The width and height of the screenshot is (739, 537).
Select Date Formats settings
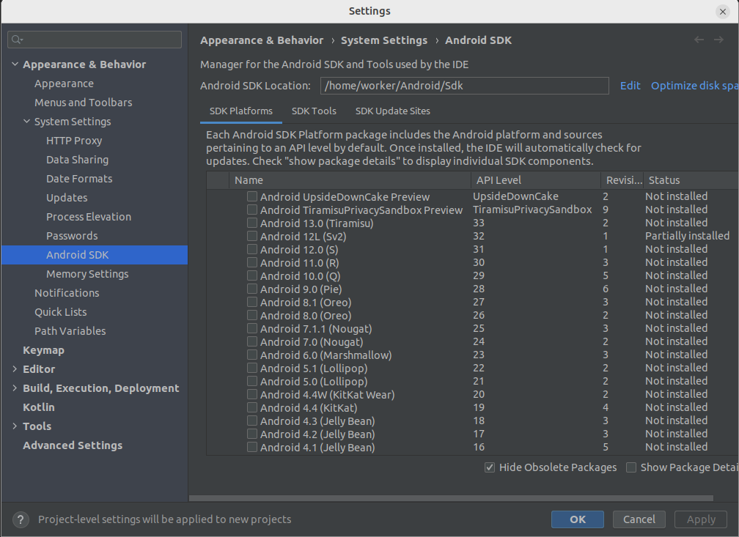[79, 179]
